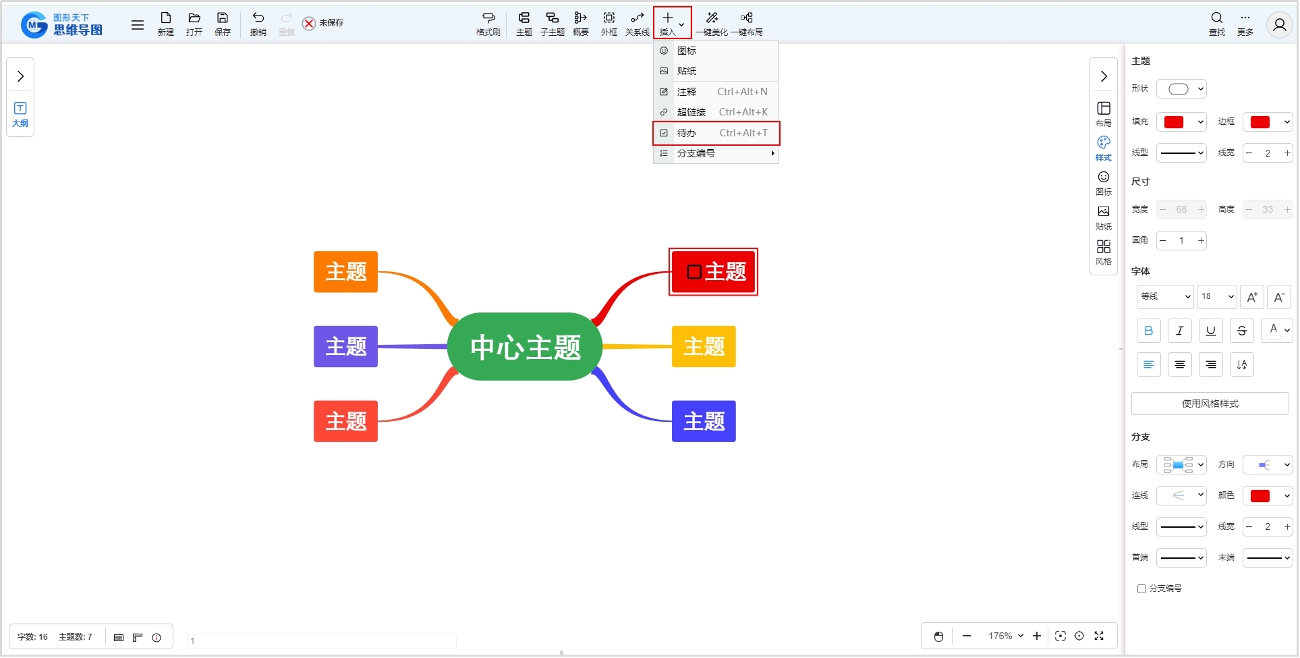This screenshot has width=1300, height=658.
Task: Open the 边框 border color picker
Action: coord(1268,122)
